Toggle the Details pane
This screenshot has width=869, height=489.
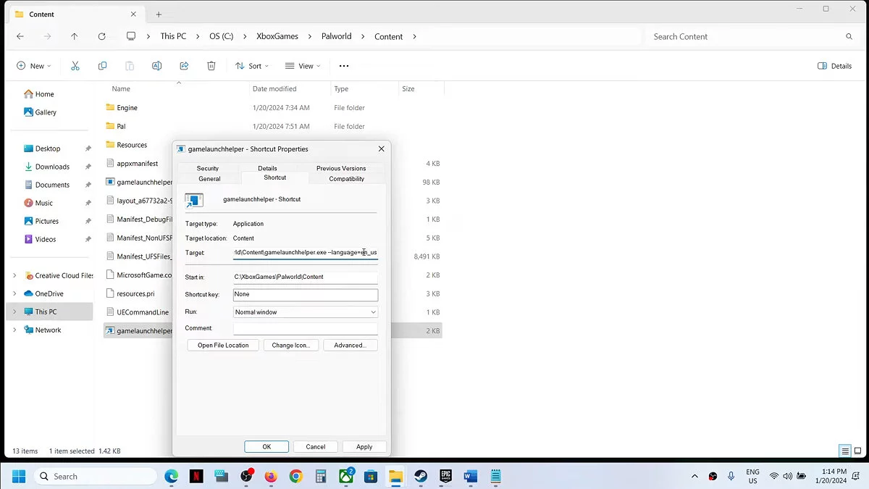point(834,66)
